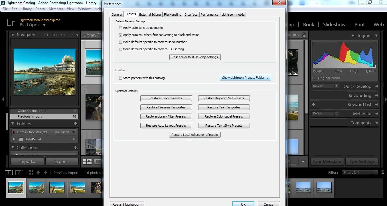Click Restore Local Adjustment Presets button
387x206 pixels.
point(195,135)
